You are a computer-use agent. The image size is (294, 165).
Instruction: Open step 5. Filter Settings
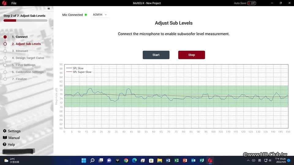pyautogui.click(x=24, y=65)
